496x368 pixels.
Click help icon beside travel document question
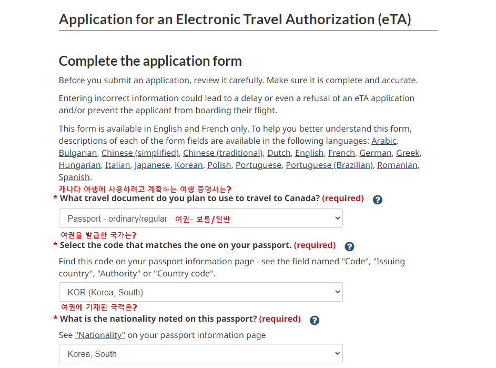377,200
